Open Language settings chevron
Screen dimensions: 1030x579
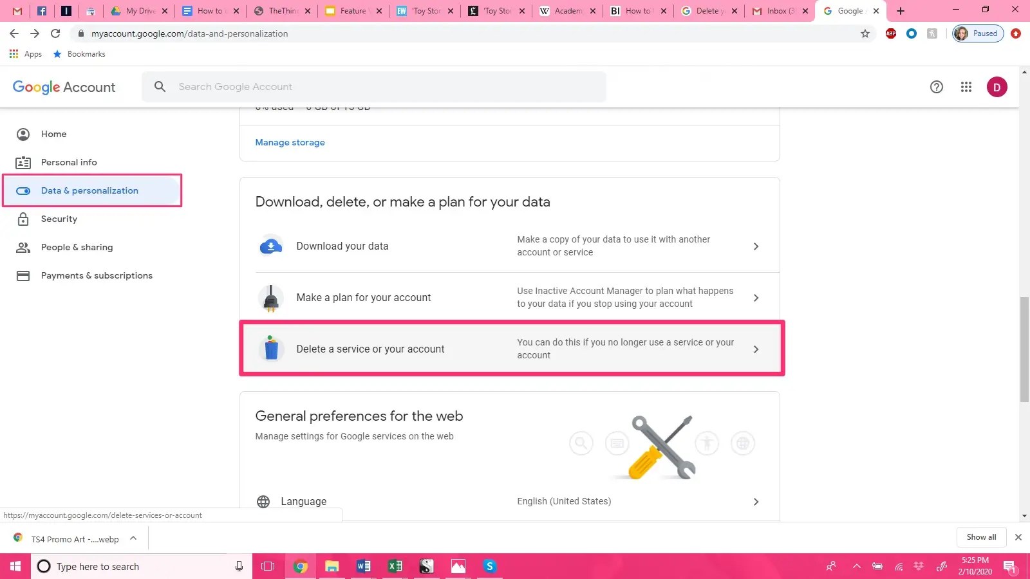point(756,502)
